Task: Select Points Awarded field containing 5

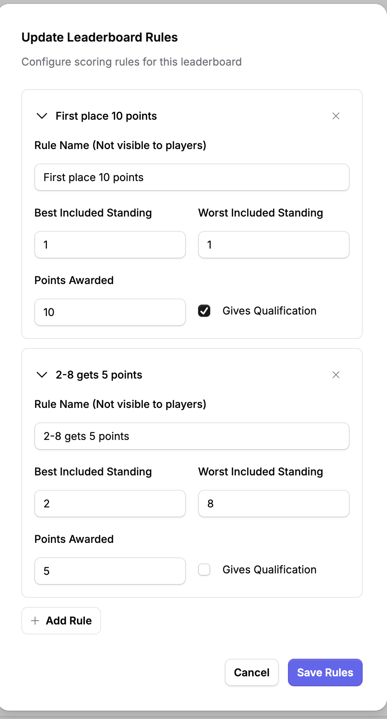Action: (110, 571)
